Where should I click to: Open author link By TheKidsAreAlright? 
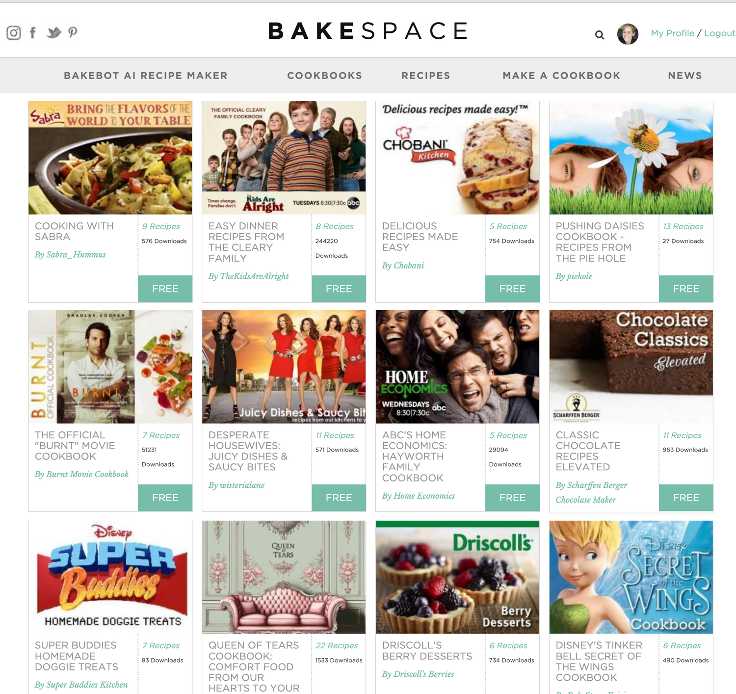tap(248, 276)
